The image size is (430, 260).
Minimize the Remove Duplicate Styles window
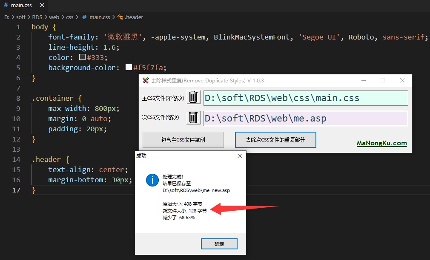(x=363, y=80)
